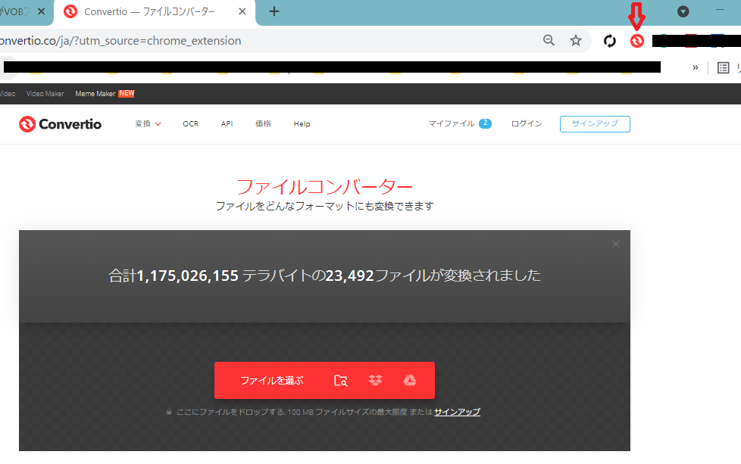Open the 価格 pricing page

[x=263, y=123]
